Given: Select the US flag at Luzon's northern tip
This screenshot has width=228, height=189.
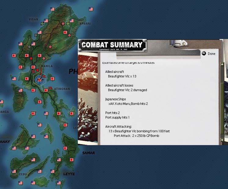Looking at the screenshot, I should [x=52, y=9].
